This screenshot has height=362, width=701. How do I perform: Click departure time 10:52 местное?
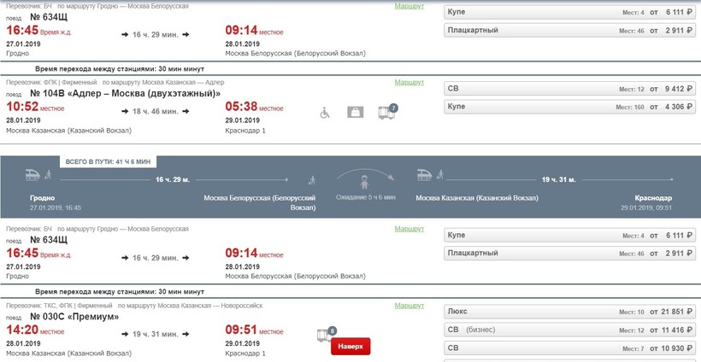35,107
